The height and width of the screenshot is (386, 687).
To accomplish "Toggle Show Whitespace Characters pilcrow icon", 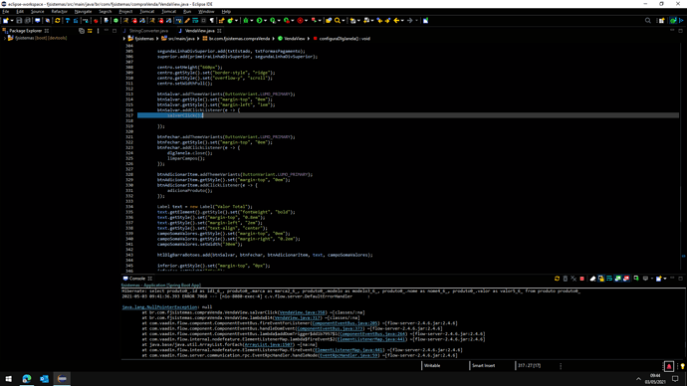I will (x=212, y=21).
